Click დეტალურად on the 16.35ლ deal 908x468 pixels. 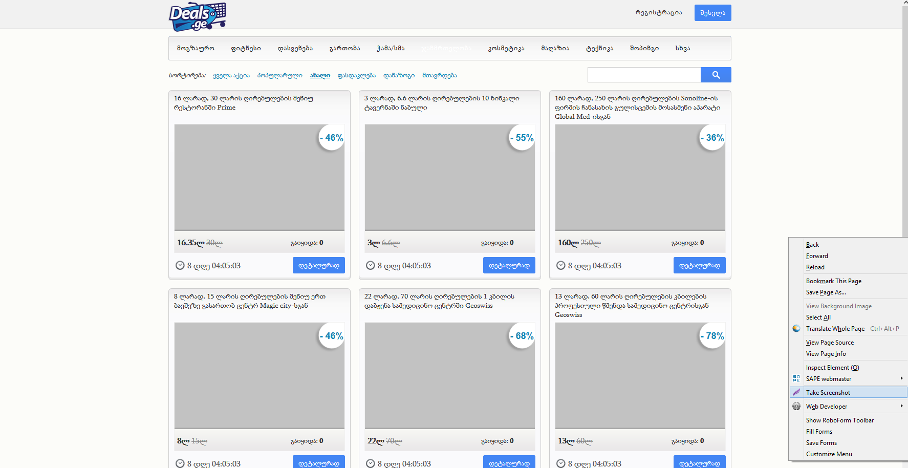tap(319, 265)
